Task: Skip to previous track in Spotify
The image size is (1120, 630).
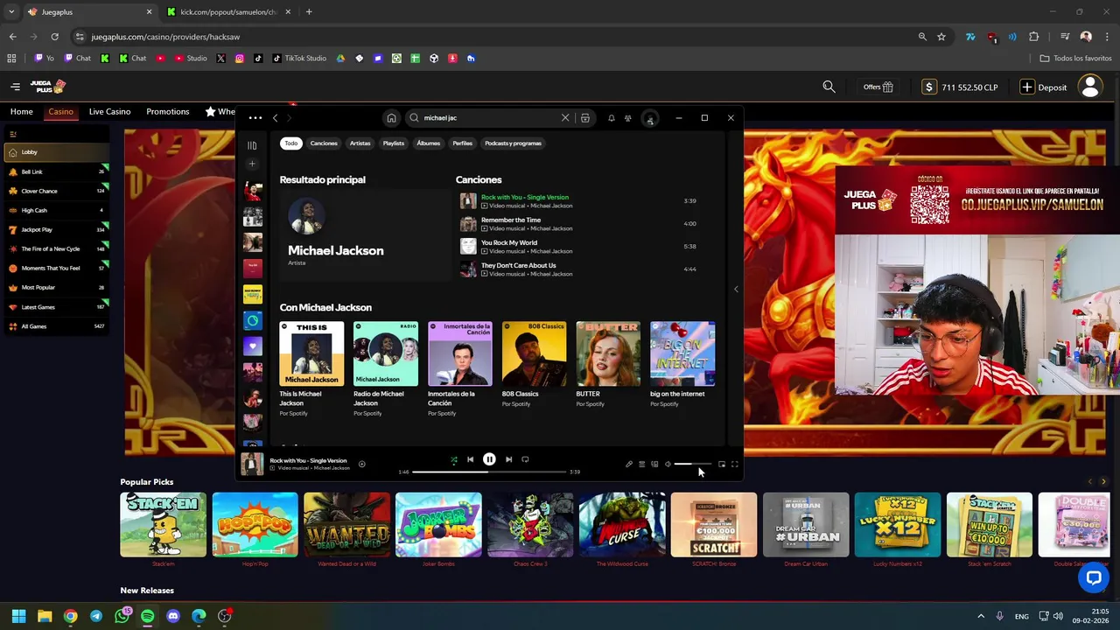Action: click(470, 459)
